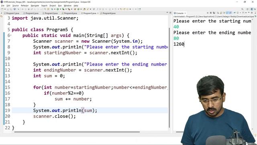Click 'import java.util.Scanner;' line
This screenshot has width=257, height=145.
(45, 18)
